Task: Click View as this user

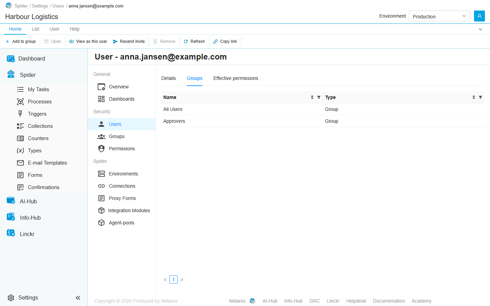Action: coord(88,41)
